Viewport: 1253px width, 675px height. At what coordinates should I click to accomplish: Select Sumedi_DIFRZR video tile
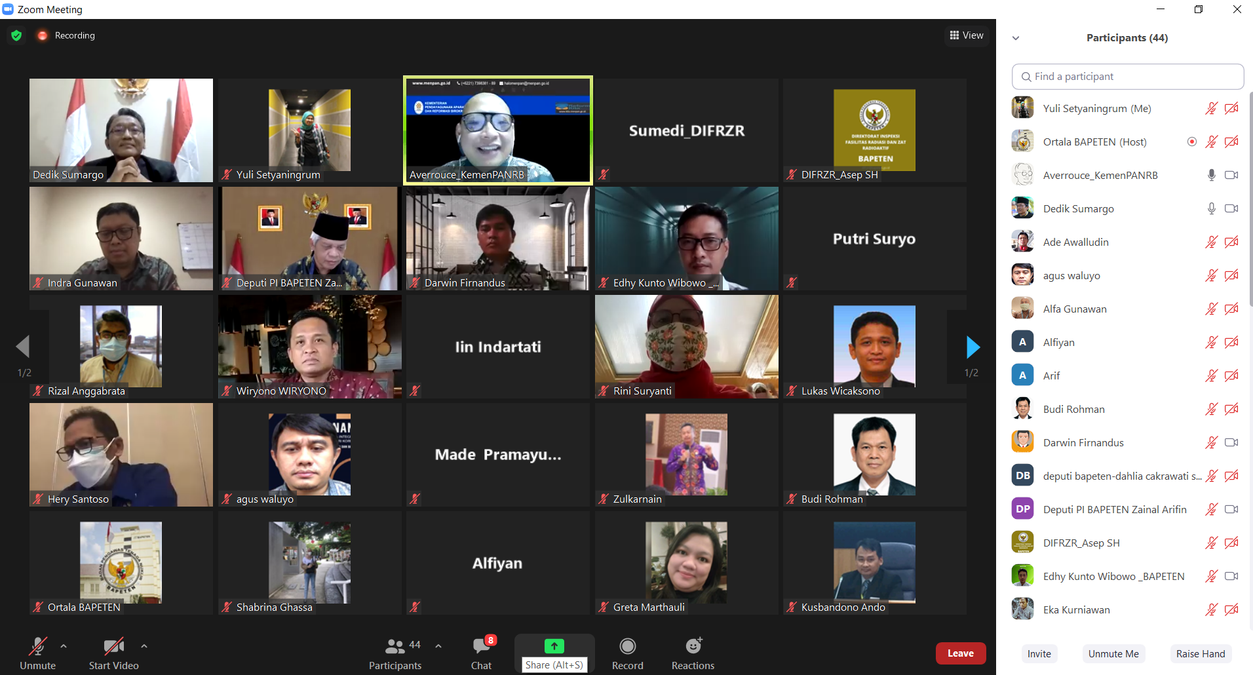[x=687, y=130]
